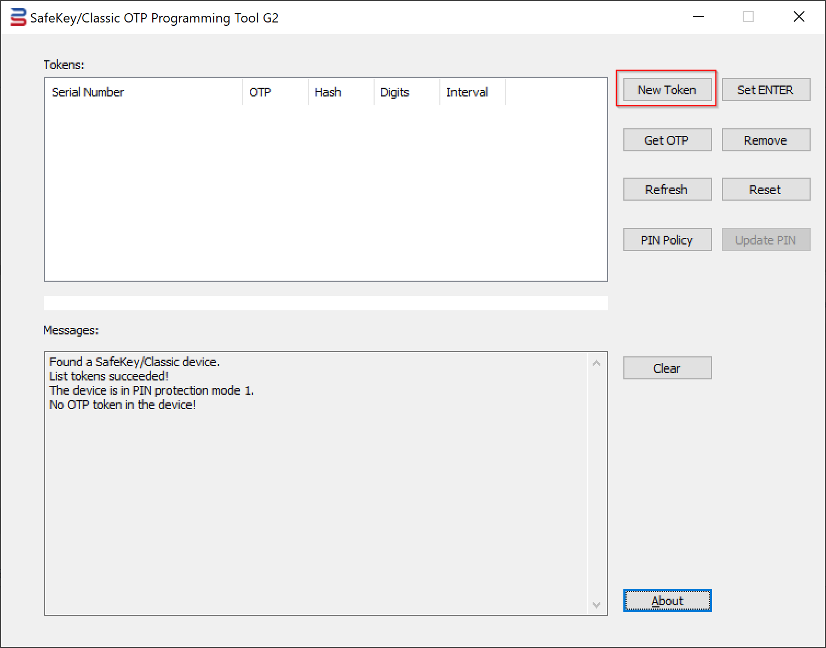The width and height of the screenshot is (826, 648).
Task: Open the About dialog
Action: coord(667,601)
